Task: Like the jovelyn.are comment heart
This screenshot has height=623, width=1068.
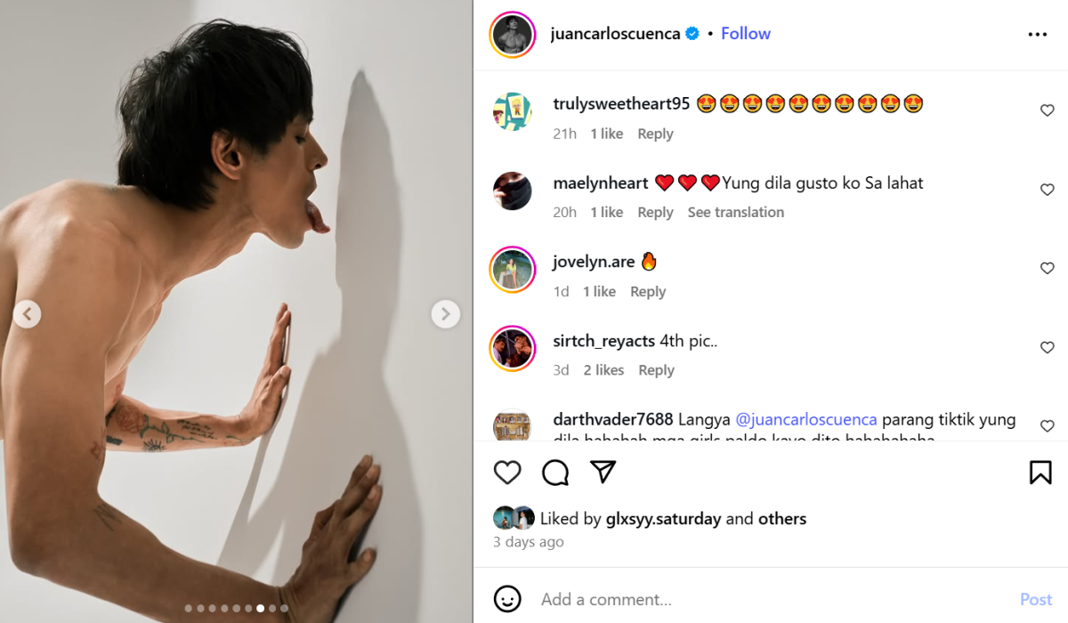Action: click(x=1048, y=269)
